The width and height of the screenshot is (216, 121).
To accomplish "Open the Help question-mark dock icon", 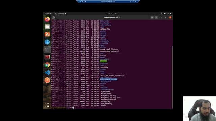I will 47,42.
